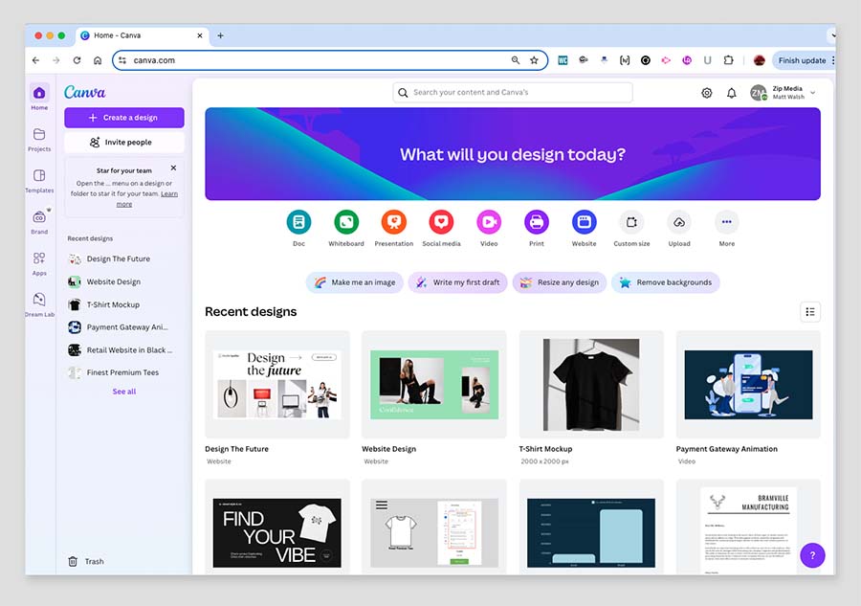Screen dimensions: 861x606
Task: Select the Home - Canva browser tab
Action: click(142, 35)
